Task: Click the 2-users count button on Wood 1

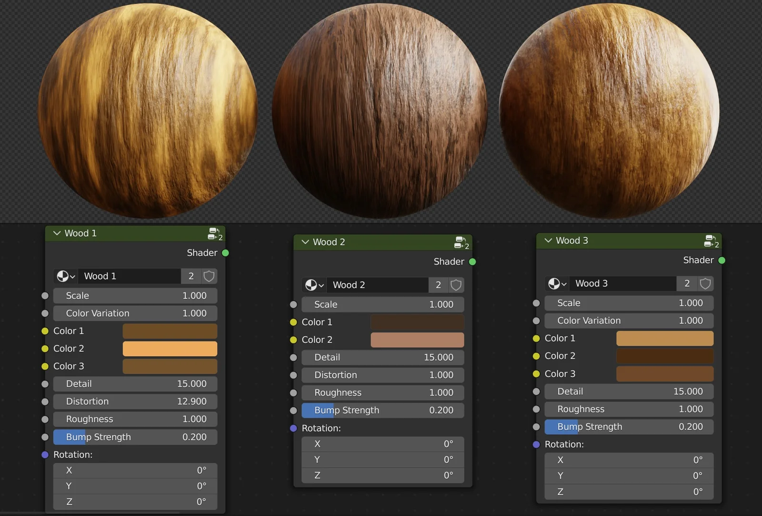Action: [190, 276]
